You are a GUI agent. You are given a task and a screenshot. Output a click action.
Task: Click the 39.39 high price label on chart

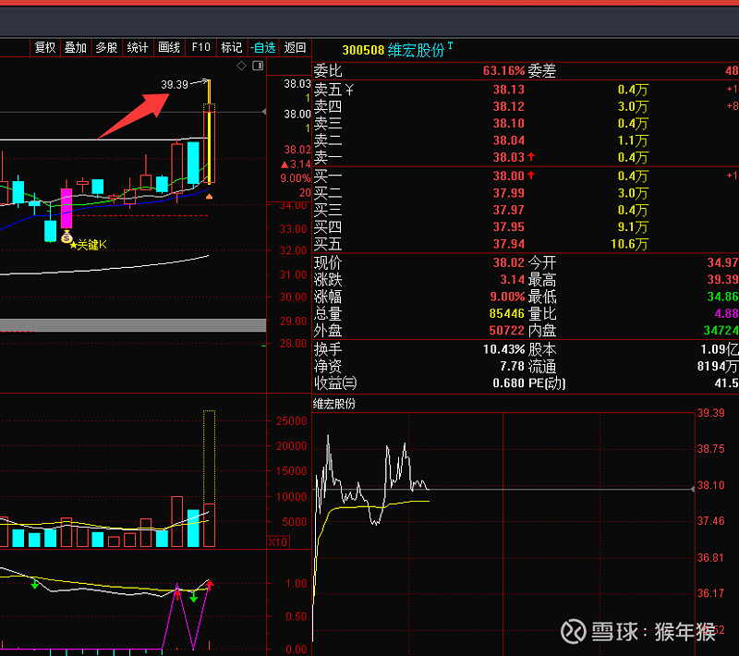pyautogui.click(x=175, y=85)
